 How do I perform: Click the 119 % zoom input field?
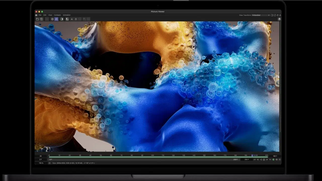41,163
